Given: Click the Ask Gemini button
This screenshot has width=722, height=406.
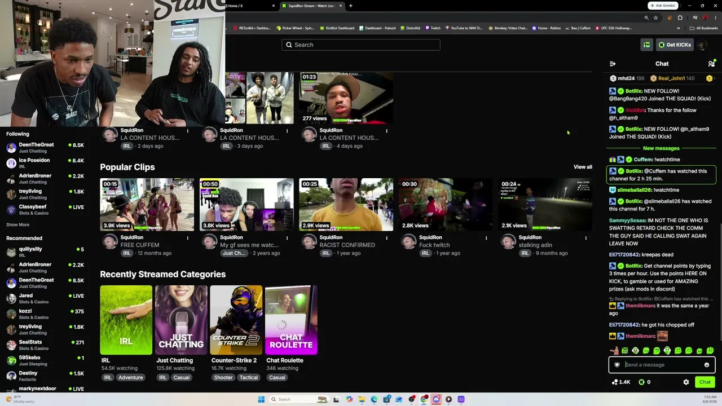Looking at the screenshot, I should tap(662, 6).
